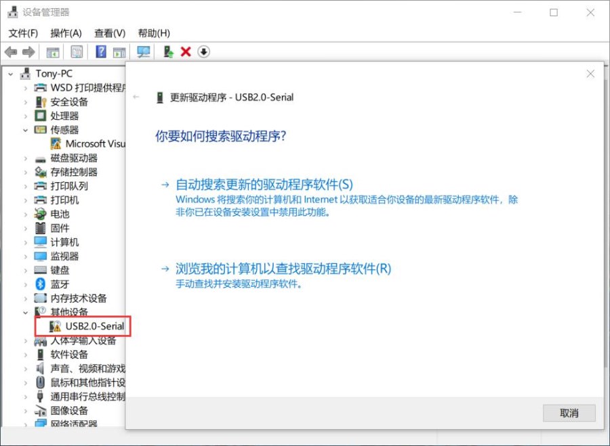Click the blue Help question-mark toolbar icon
The image size is (610, 446).
coord(101,51)
